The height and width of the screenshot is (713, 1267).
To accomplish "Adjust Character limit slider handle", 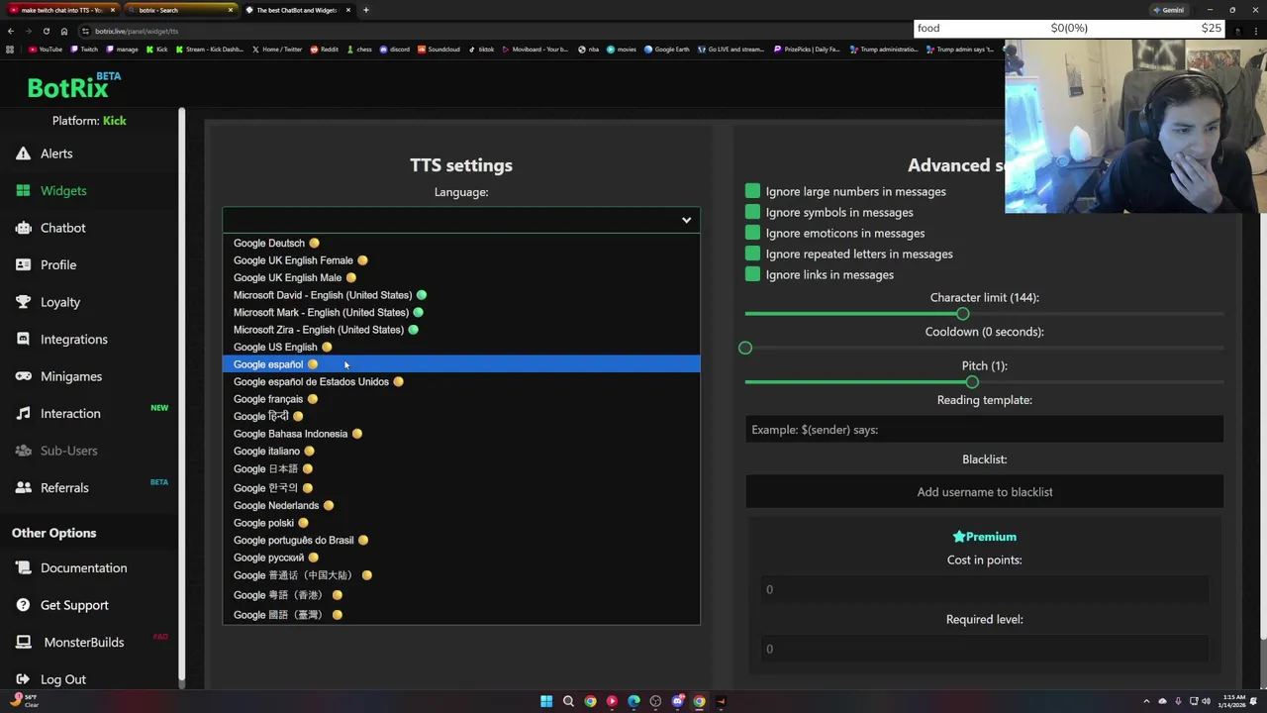I will (962, 314).
